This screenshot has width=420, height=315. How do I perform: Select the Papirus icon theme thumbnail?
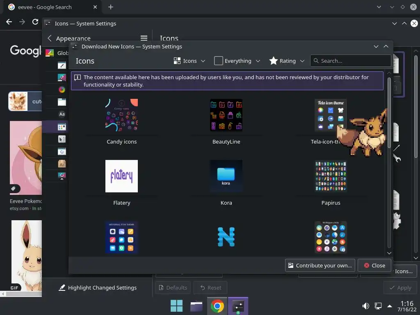tap(331, 176)
